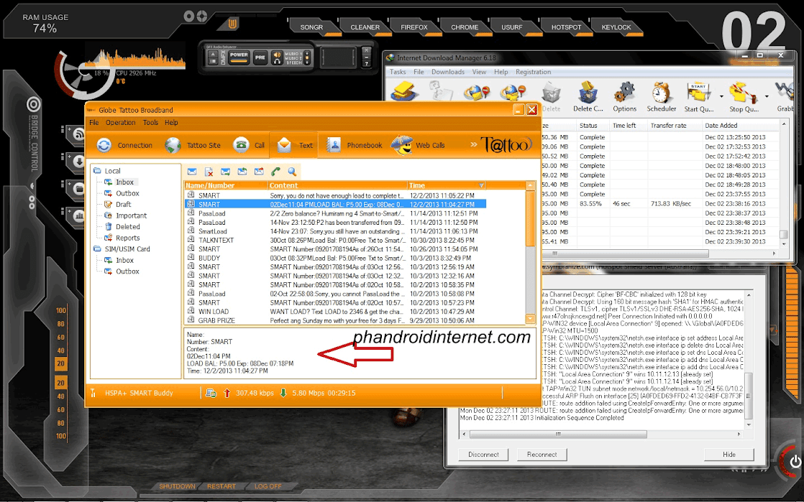Click the Delete Completed icon in IDM
804x502 pixels.
pos(588,98)
